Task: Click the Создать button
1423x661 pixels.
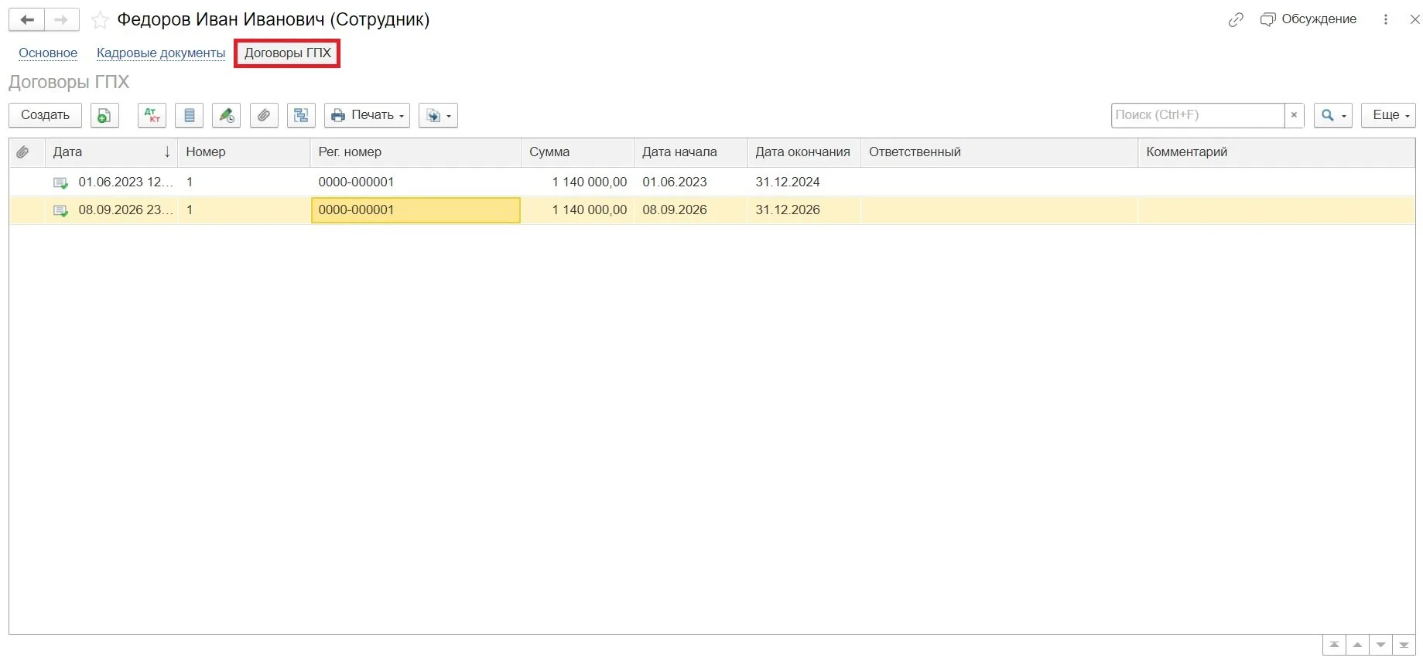Action: [x=45, y=115]
